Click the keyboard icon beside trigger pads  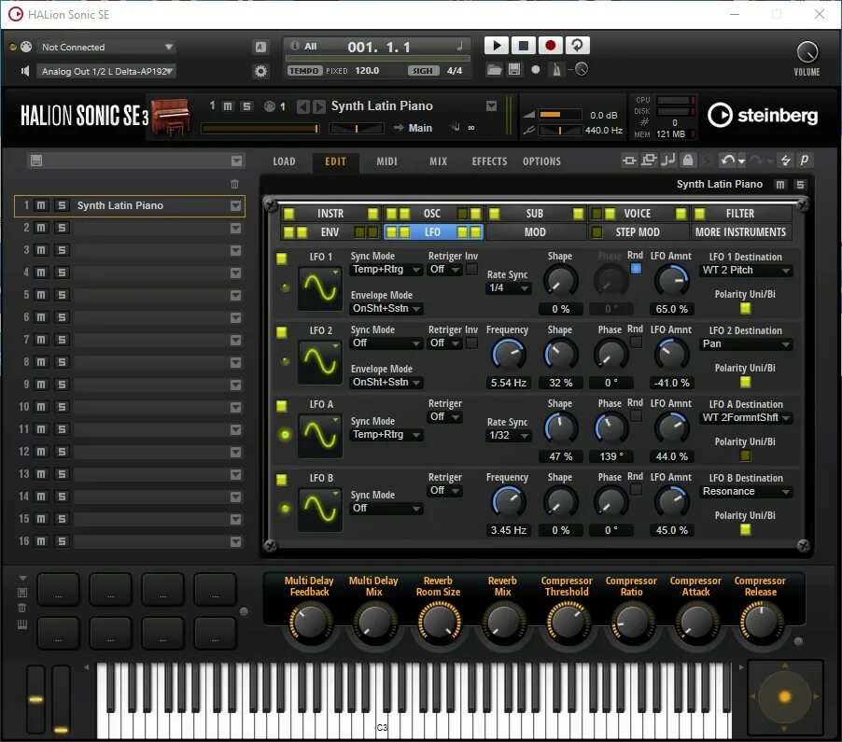22,624
